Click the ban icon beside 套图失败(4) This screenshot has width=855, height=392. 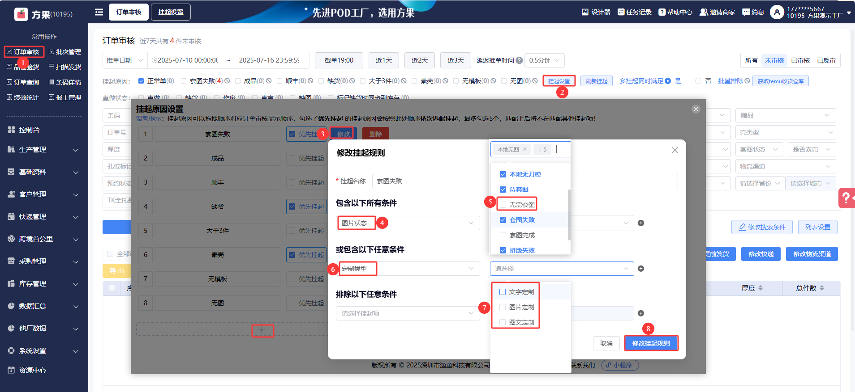[x=227, y=81]
